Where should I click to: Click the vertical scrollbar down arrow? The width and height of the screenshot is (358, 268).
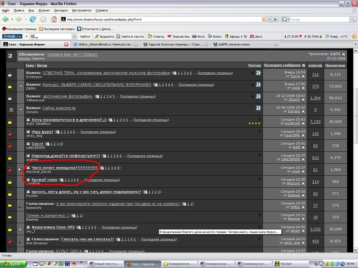(x=355, y=250)
